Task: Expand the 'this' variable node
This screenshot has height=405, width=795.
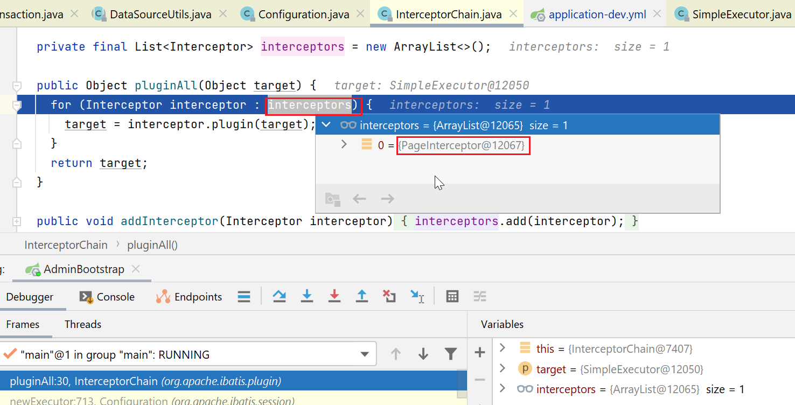Action: pyautogui.click(x=503, y=348)
